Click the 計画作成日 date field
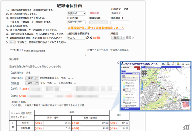 [76, 22]
